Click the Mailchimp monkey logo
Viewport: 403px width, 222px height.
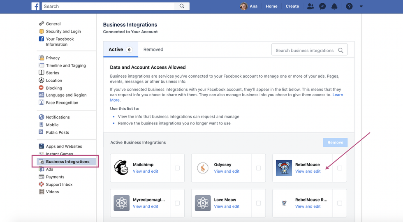pos(121,168)
